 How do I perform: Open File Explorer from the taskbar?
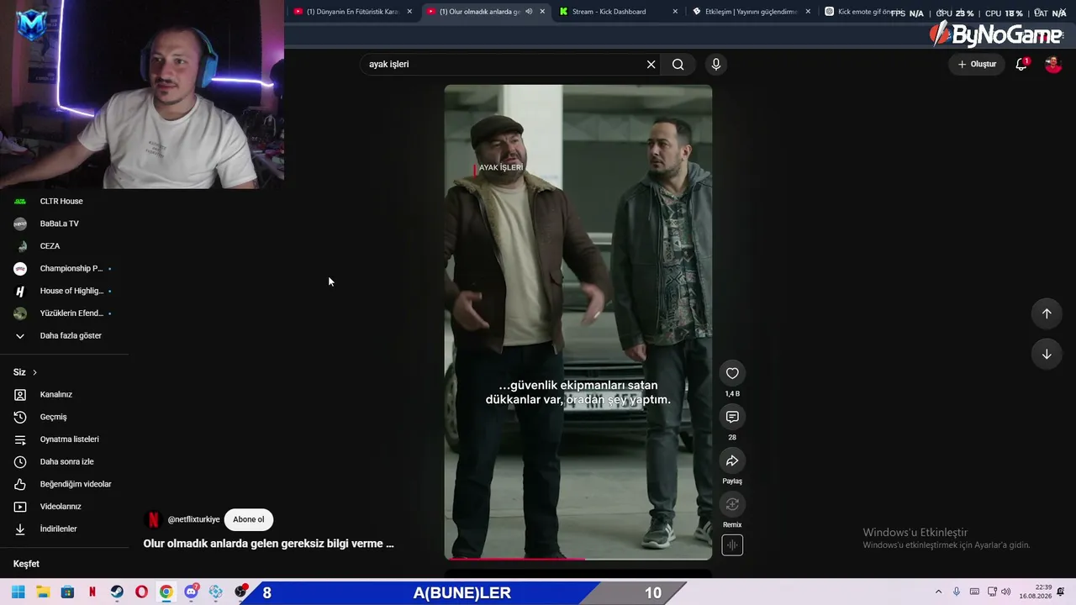point(43,592)
